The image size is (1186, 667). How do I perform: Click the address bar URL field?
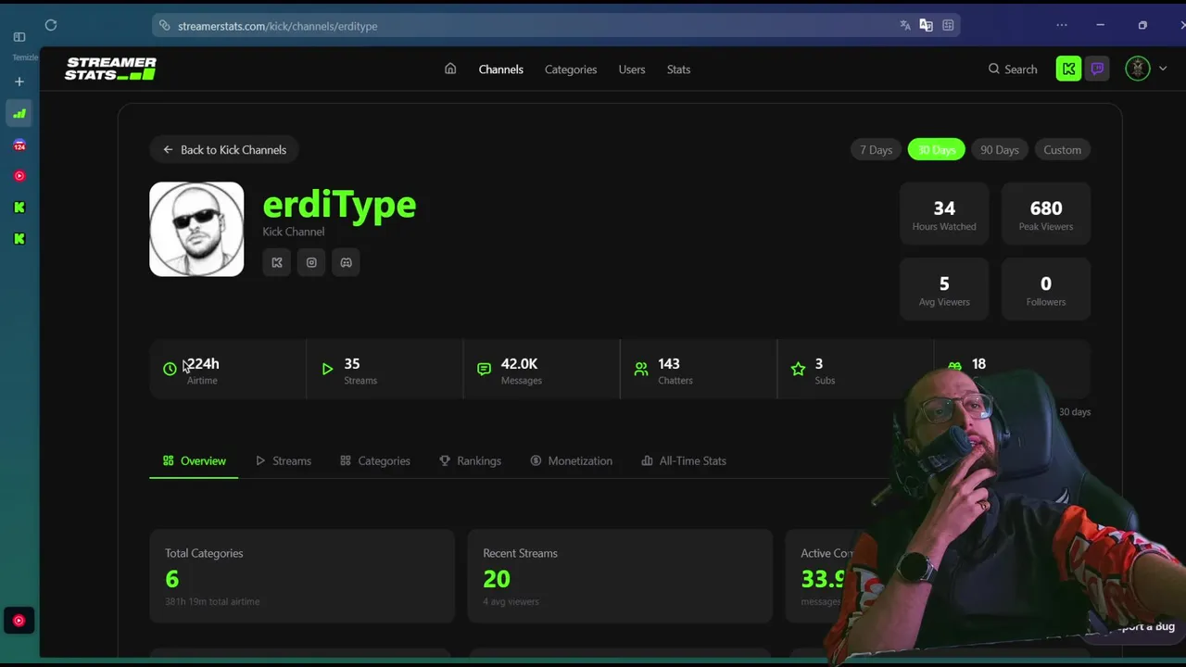556,26
